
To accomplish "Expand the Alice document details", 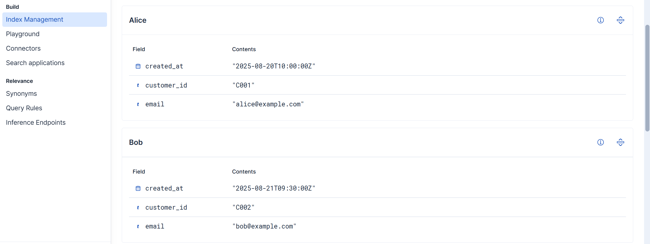I will coord(621,20).
